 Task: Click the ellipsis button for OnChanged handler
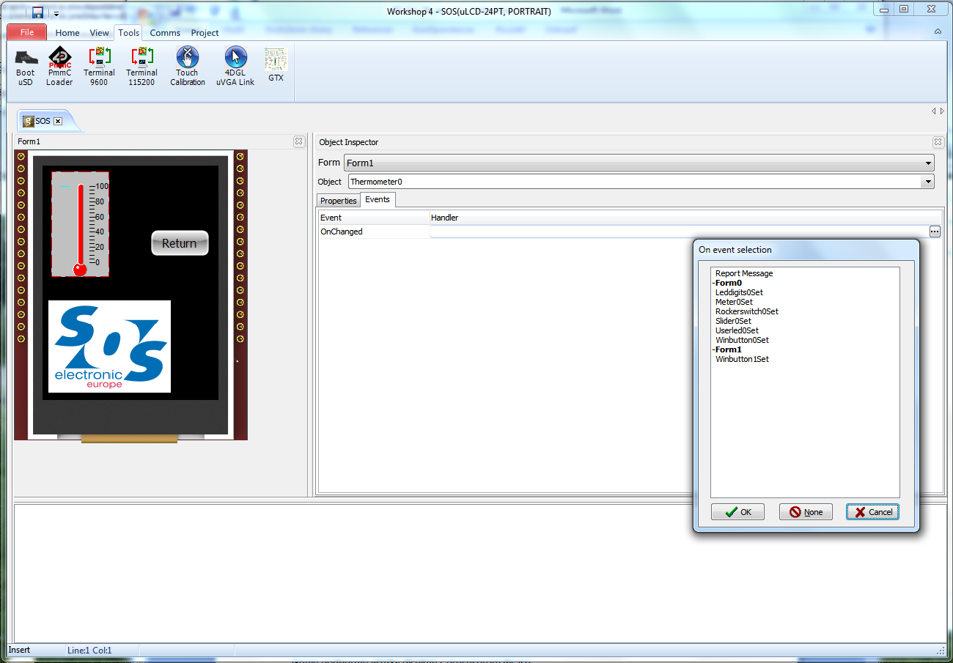(934, 232)
